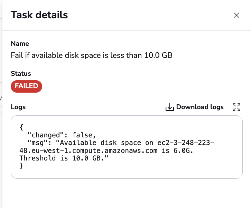
Task: Click the download arrow icon
Action: coord(170,107)
